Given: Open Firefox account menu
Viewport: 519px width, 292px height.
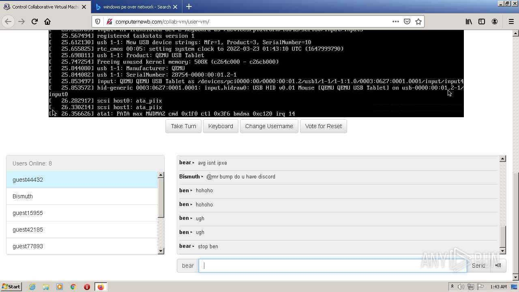Looking at the screenshot, I should [x=495, y=21].
